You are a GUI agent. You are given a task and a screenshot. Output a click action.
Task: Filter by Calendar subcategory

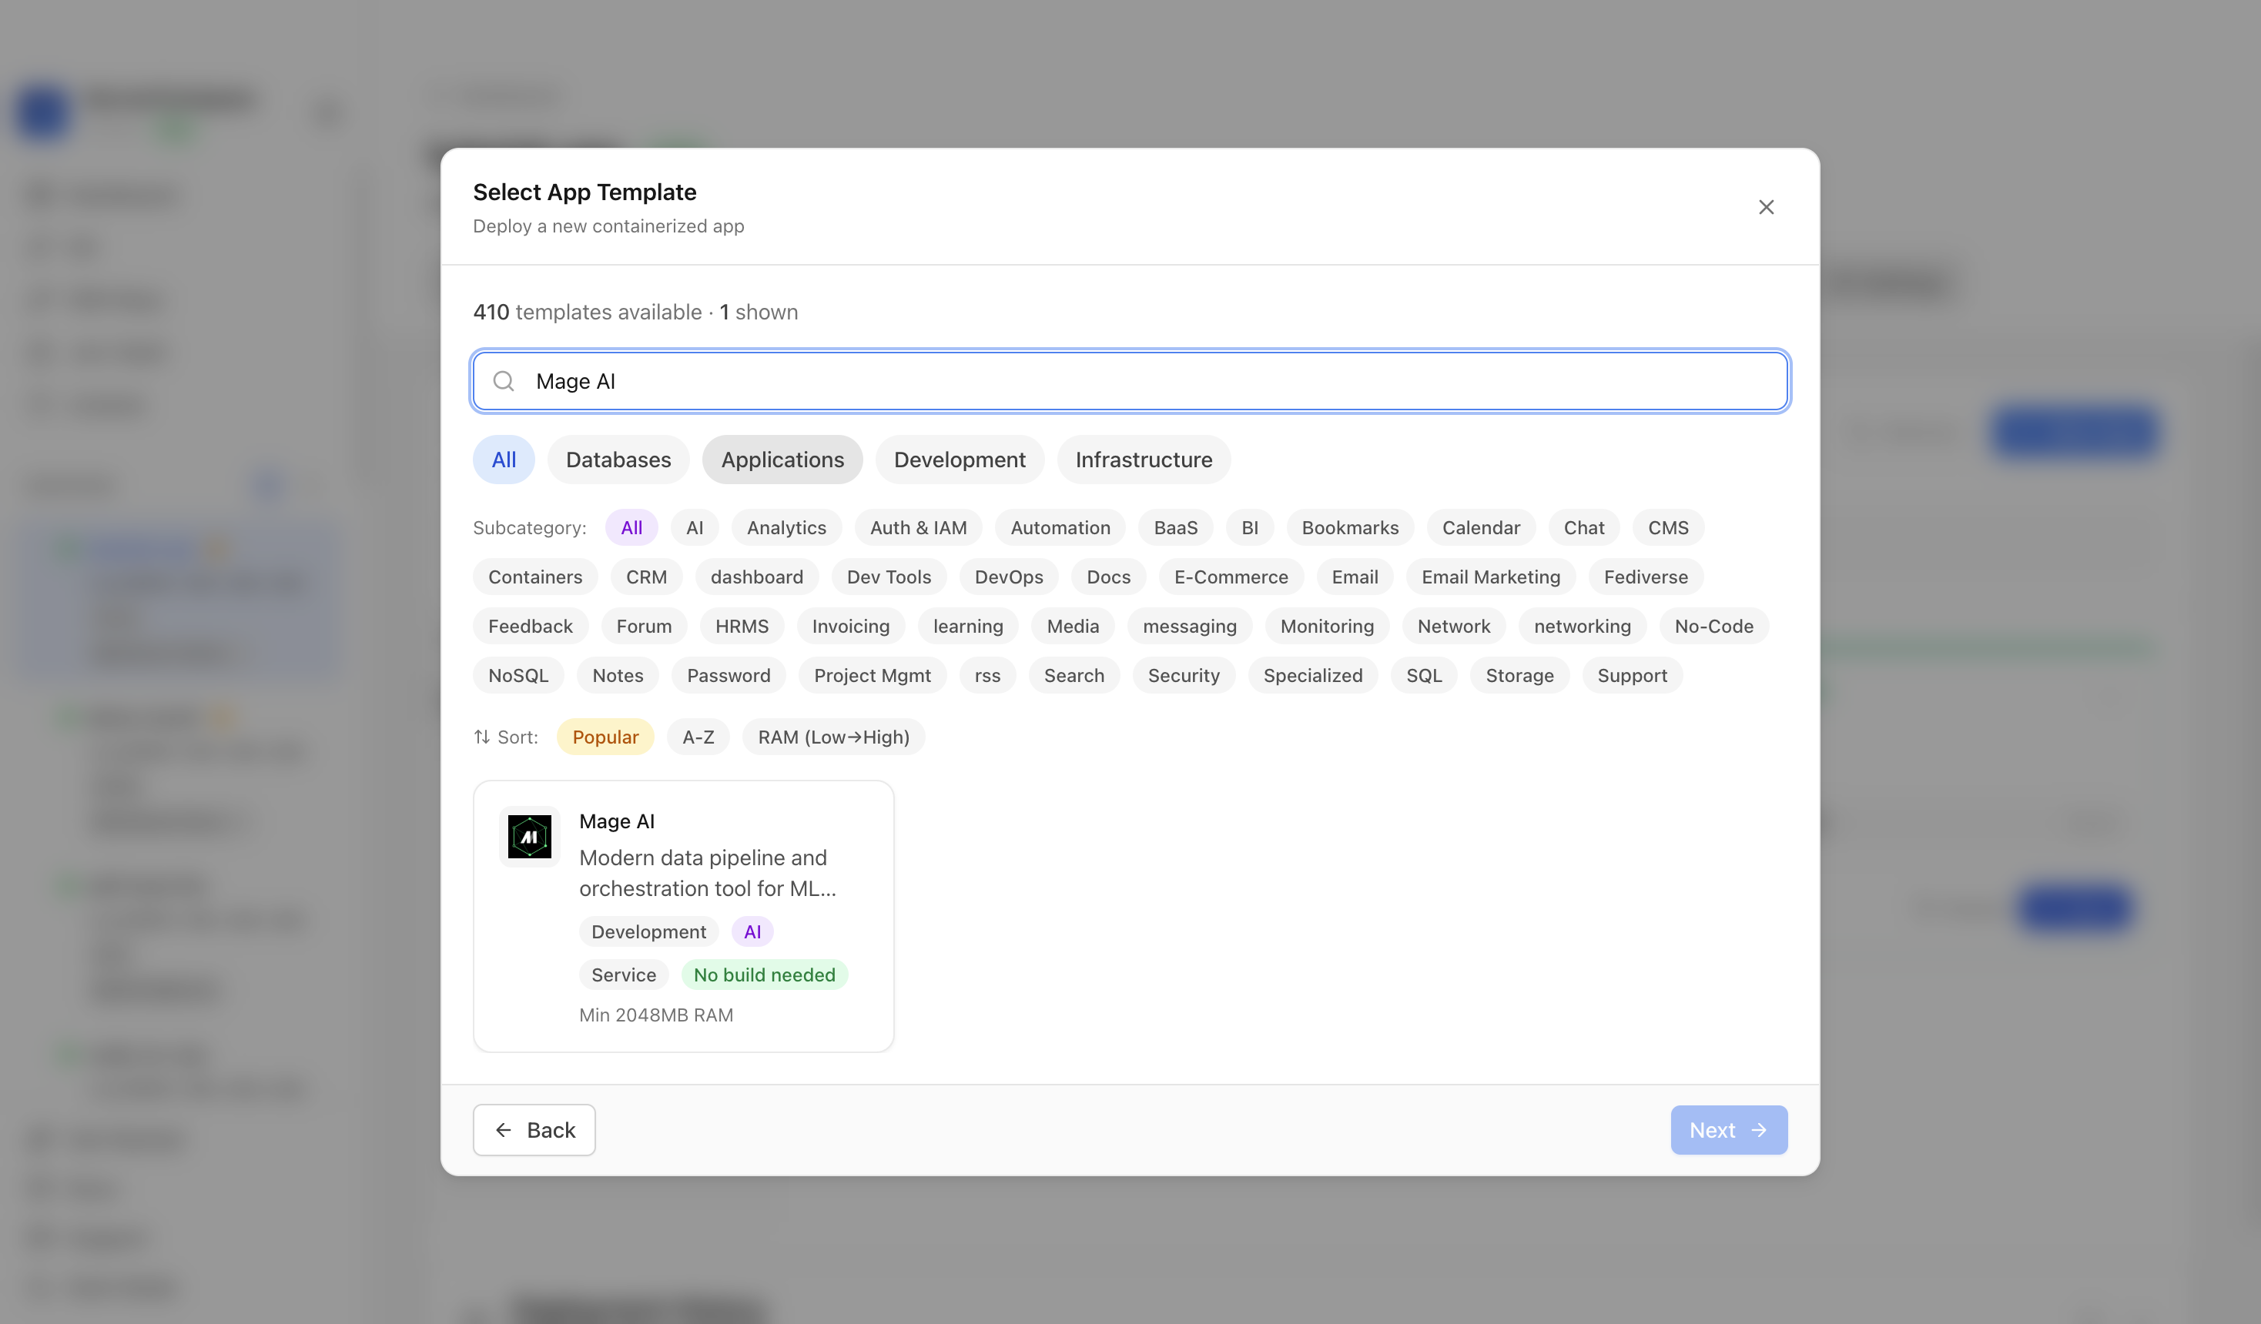coord(1482,527)
